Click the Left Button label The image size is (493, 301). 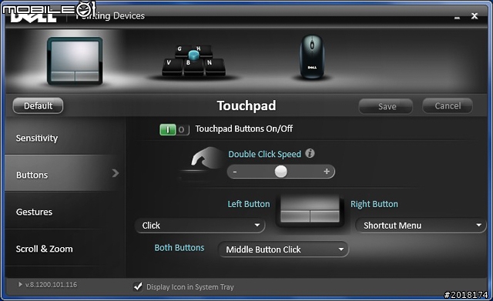click(249, 204)
